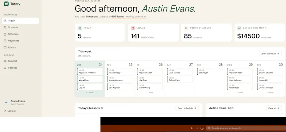286x132 pixels.
Task: Expand +1 more lessons on Monday 29
Action: (240, 93)
